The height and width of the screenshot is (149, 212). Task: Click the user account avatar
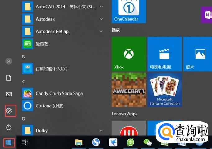coord(9,61)
